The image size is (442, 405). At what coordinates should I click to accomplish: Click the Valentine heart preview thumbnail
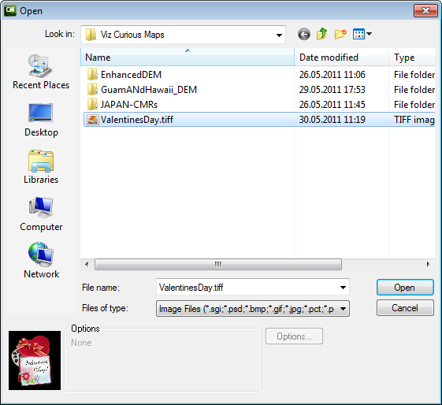(35, 360)
